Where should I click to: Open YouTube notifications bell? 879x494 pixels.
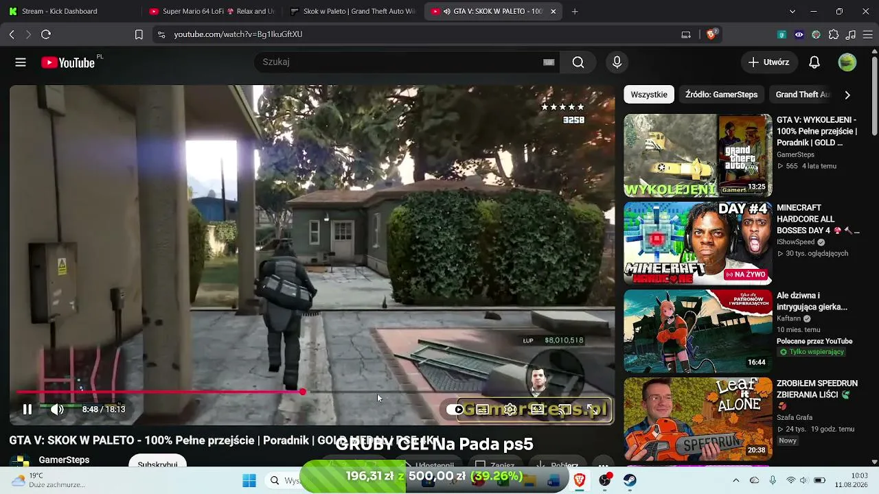[814, 62]
